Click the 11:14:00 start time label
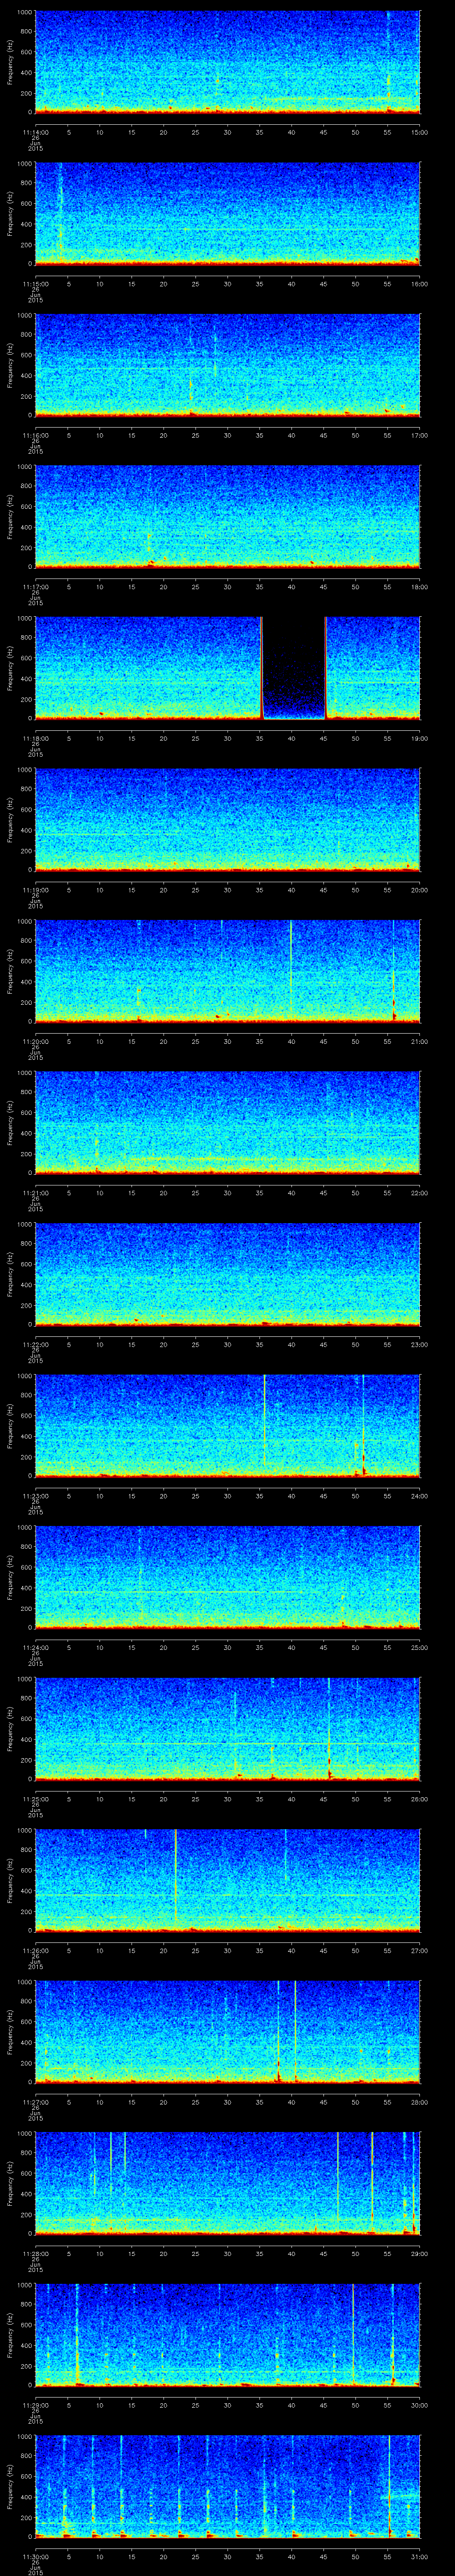The height and width of the screenshot is (2576, 455). click(35, 132)
